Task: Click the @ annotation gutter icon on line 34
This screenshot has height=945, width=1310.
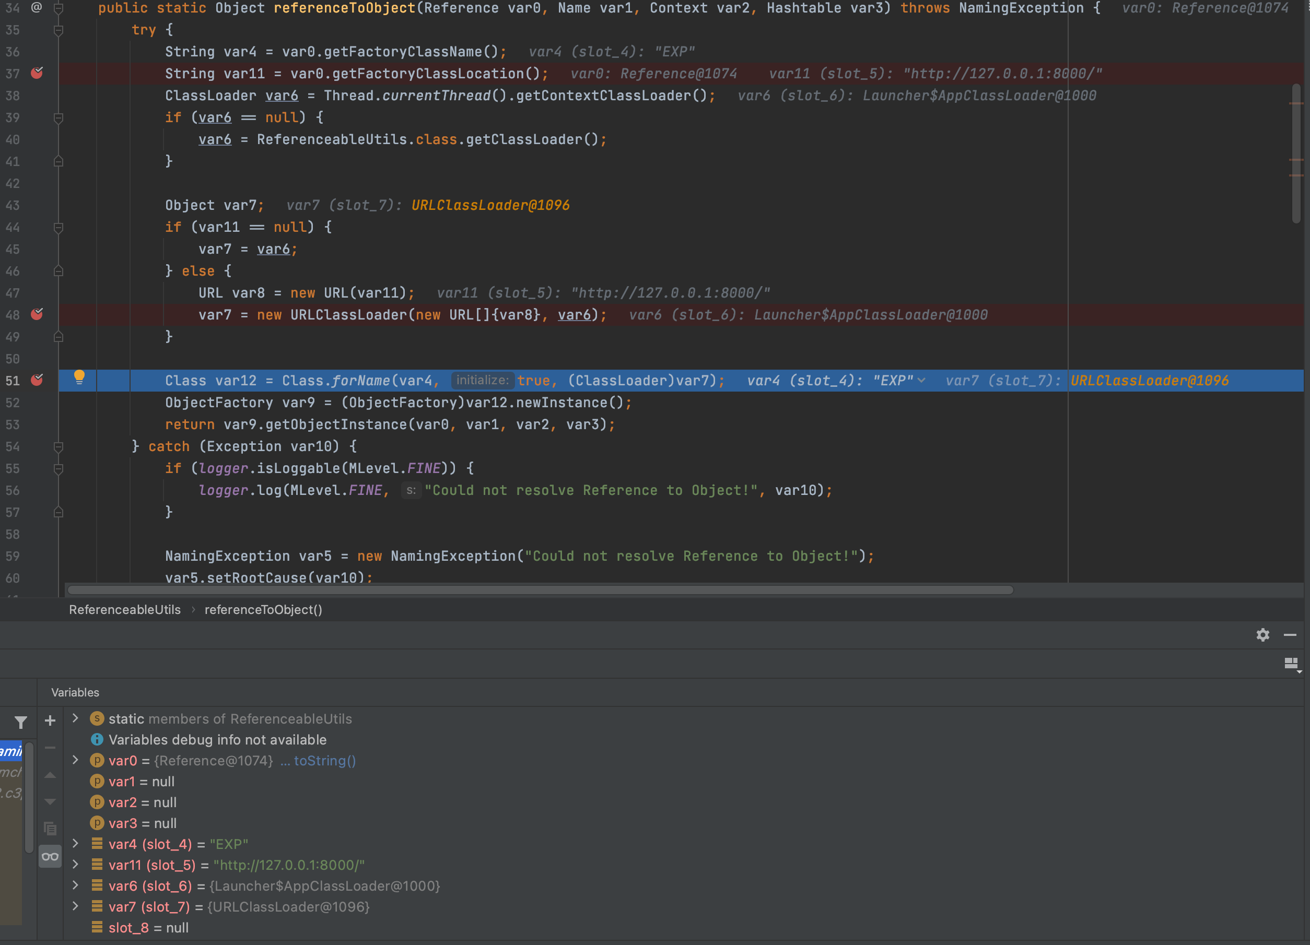Action: pos(37,7)
